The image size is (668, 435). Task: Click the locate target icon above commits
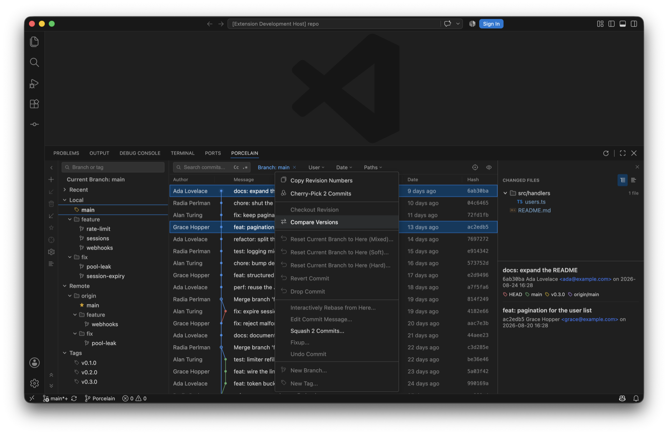[x=475, y=167]
